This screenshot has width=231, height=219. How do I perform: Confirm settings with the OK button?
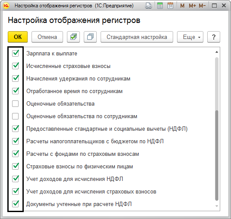[x=18, y=37]
